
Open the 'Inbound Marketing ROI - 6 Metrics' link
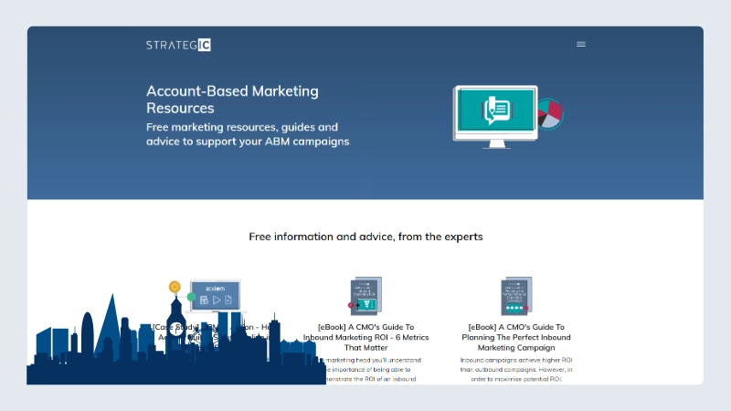tap(365, 336)
